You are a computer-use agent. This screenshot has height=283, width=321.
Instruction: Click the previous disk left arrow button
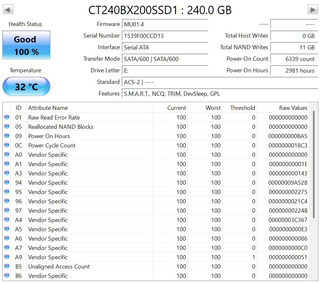(8, 9)
